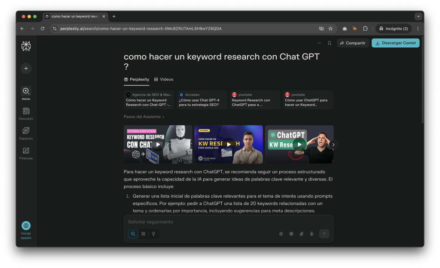Click the microphone dictation icon
This screenshot has width=440, height=268.
tap(312, 234)
